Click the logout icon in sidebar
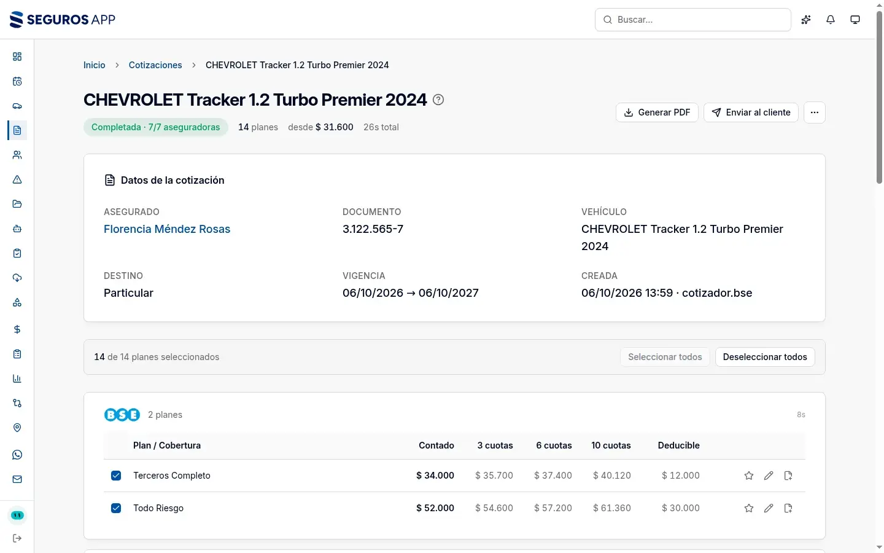Viewport: 884px width, 553px height. (17, 538)
